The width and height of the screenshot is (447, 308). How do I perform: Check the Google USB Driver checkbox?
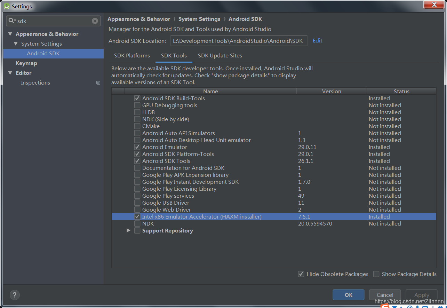point(137,203)
